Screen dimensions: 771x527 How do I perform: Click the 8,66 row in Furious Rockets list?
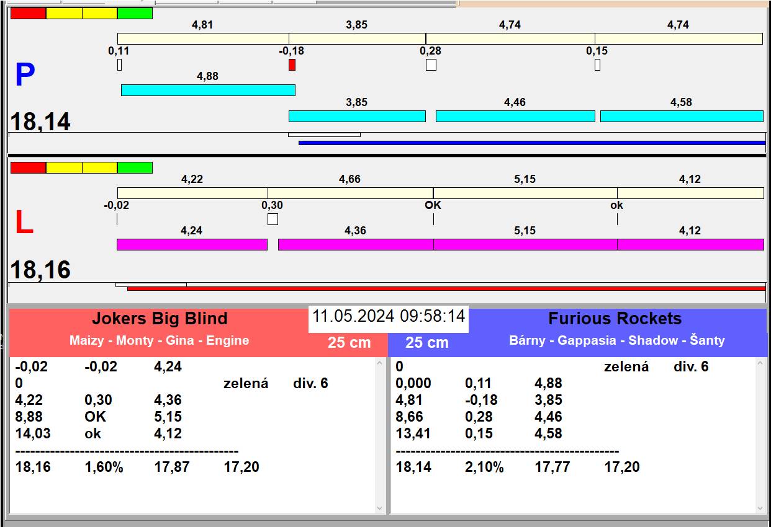click(x=479, y=417)
